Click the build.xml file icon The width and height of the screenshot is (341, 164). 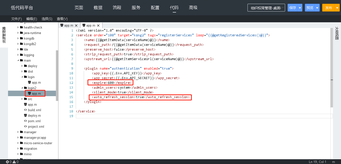[x=25, y=110]
